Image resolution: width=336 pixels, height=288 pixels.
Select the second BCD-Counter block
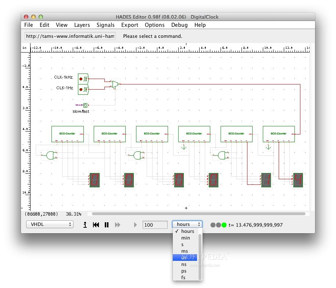(110, 134)
